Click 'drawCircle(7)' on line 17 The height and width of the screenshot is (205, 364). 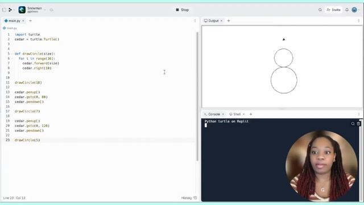coord(27,112)
